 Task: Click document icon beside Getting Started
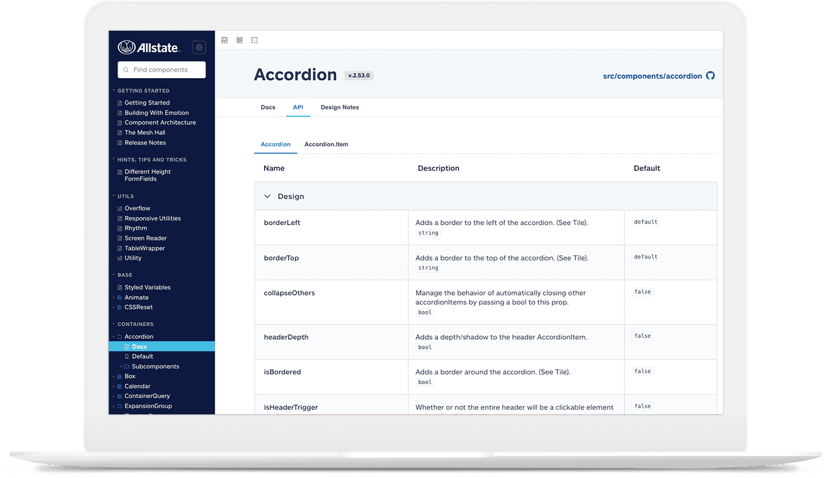120,103
